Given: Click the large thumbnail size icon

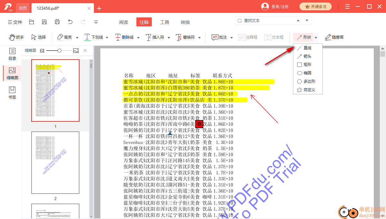Looking at the screenshot, I should click(x=76, y=51).
